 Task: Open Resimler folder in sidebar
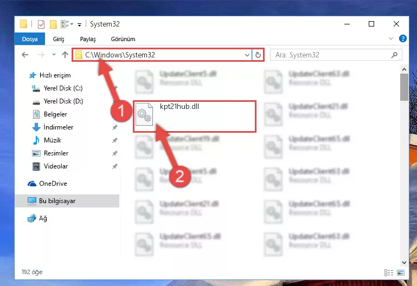[x=56, y=153]
